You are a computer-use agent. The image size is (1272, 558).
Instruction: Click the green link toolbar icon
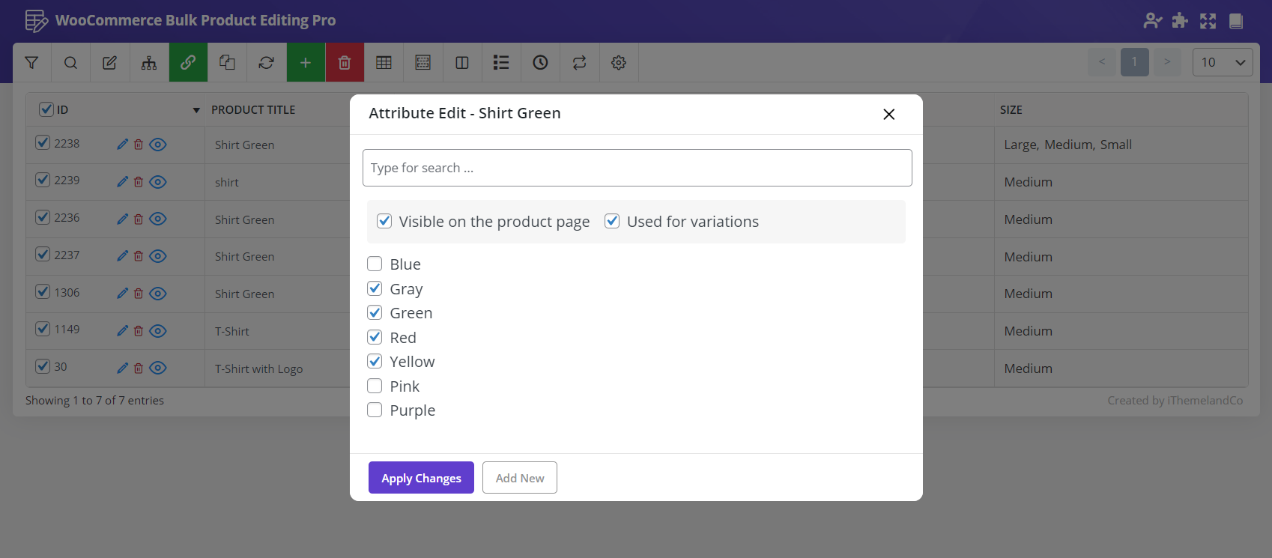188,63
